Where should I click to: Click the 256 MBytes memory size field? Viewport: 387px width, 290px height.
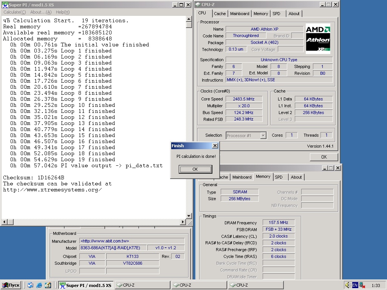click(x=240, y=199)
